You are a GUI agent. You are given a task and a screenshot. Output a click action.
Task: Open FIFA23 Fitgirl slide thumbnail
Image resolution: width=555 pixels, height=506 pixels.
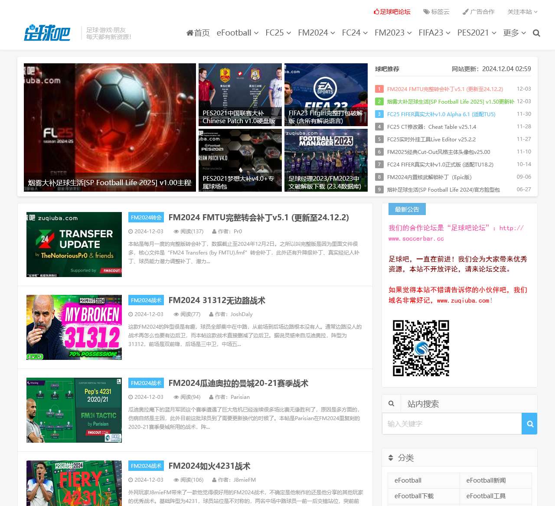pyautogui.click(x=326, y=95)
